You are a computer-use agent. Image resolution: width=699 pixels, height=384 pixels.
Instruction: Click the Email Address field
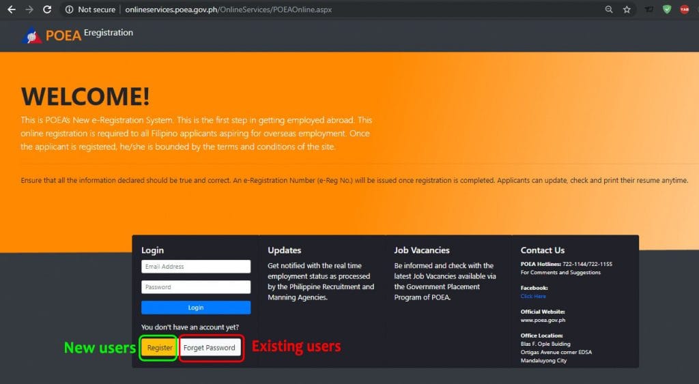196,267
